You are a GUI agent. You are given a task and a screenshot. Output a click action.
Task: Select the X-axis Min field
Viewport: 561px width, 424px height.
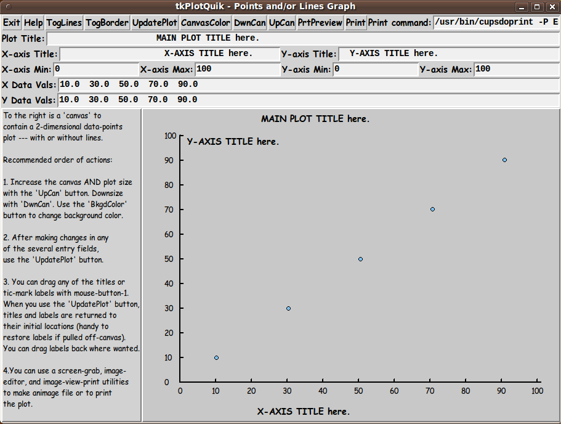(96, 69)
